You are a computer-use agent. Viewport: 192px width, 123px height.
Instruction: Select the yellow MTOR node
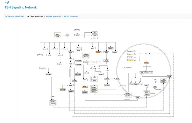(85, 87)
